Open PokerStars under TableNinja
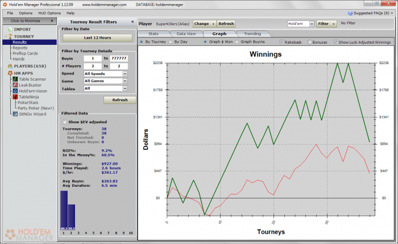Viewport: 398px width, 244px height. click(x=28, y=103)
